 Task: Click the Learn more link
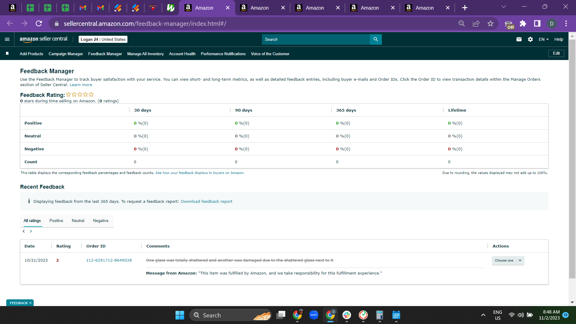[81, 85]
